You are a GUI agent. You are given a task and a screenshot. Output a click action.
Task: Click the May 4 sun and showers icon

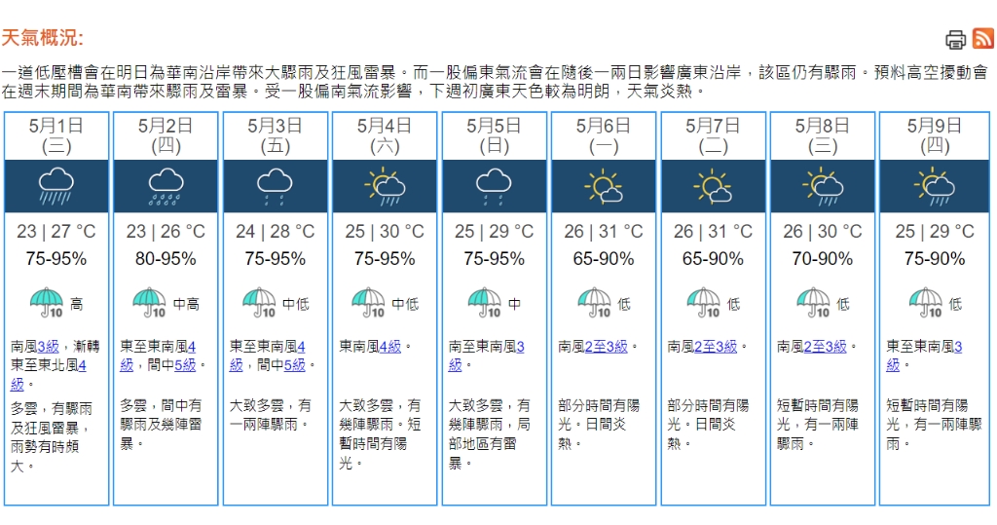click(385, 185)
